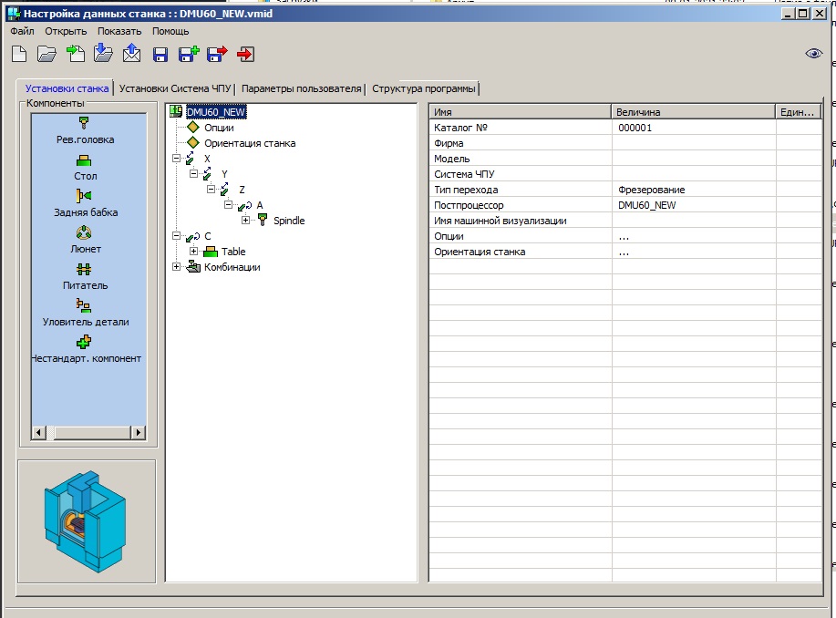
Task: Click the rotary axis icon for C
Action: (x=193, y=236)
